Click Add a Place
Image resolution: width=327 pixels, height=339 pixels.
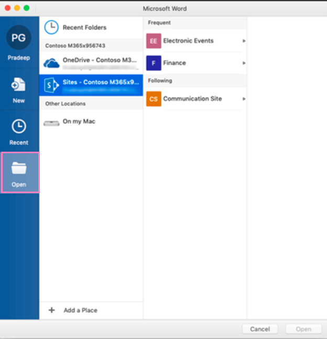[x=80, y=310]
